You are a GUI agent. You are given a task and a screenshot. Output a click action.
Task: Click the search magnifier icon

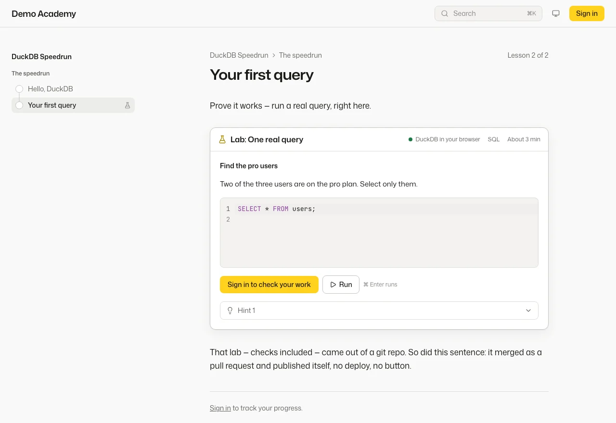pyautogui.click(x=445, y=13)
